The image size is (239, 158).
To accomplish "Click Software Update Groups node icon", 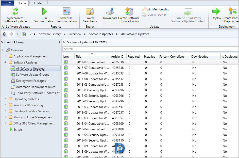I will click(x=13, y=74).
